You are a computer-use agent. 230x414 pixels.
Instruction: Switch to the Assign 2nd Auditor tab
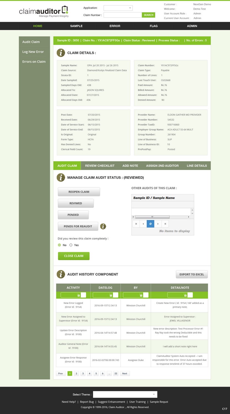(162, 166)
